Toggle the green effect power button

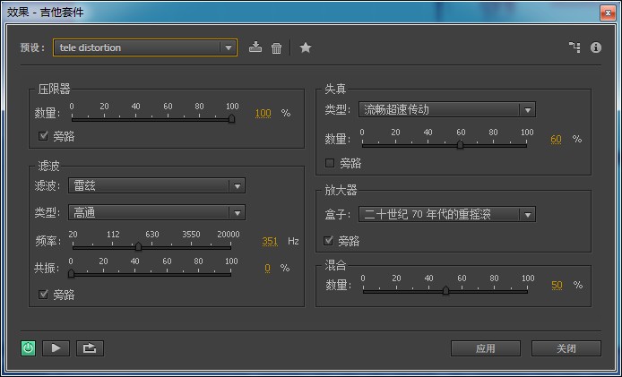(x=28, y=348)
